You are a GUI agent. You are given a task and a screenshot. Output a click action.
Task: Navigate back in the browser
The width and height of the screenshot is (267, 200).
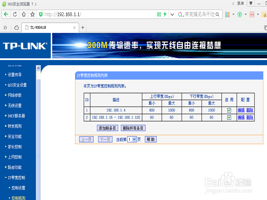coord(7,14)
